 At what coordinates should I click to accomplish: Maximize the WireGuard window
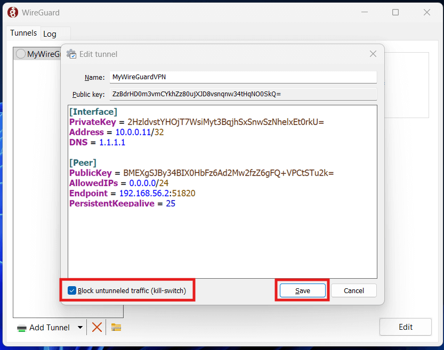[395, 12]
